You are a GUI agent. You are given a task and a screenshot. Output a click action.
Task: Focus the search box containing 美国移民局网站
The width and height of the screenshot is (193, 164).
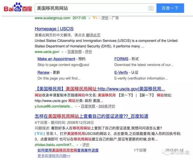(x=91, y=8)
